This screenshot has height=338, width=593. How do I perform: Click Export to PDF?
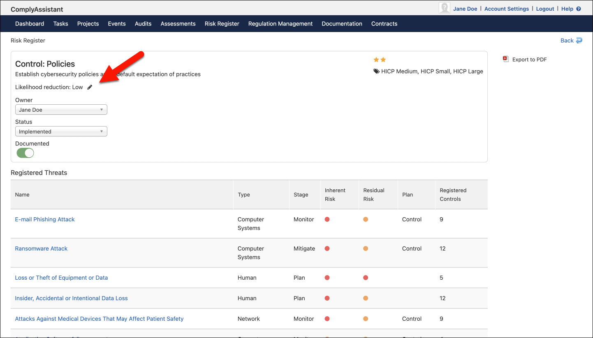(530, 60)
